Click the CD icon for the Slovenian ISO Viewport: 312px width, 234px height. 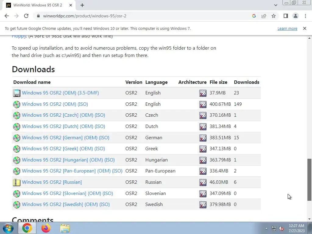point(16,193)
